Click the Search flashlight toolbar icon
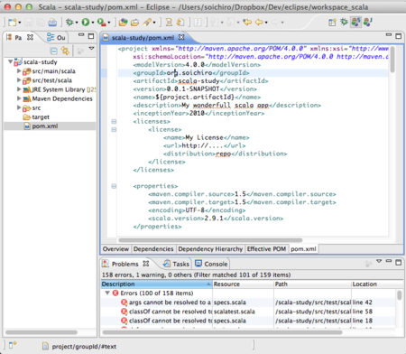This screenshot has height=354, width=406. click(x=147, y=22)
